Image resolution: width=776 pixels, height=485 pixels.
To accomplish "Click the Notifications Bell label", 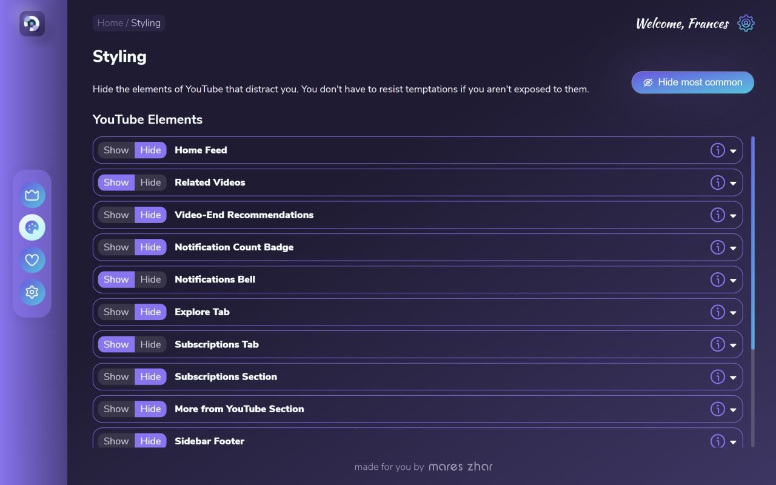I will click(x=215, y=279).
